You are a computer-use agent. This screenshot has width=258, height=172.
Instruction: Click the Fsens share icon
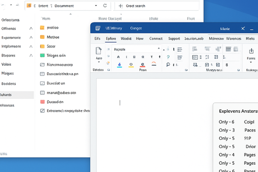click(x=251, y=51)
